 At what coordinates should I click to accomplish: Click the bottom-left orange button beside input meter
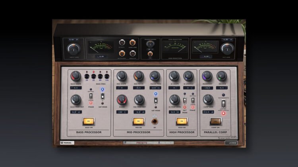point(122,53)
